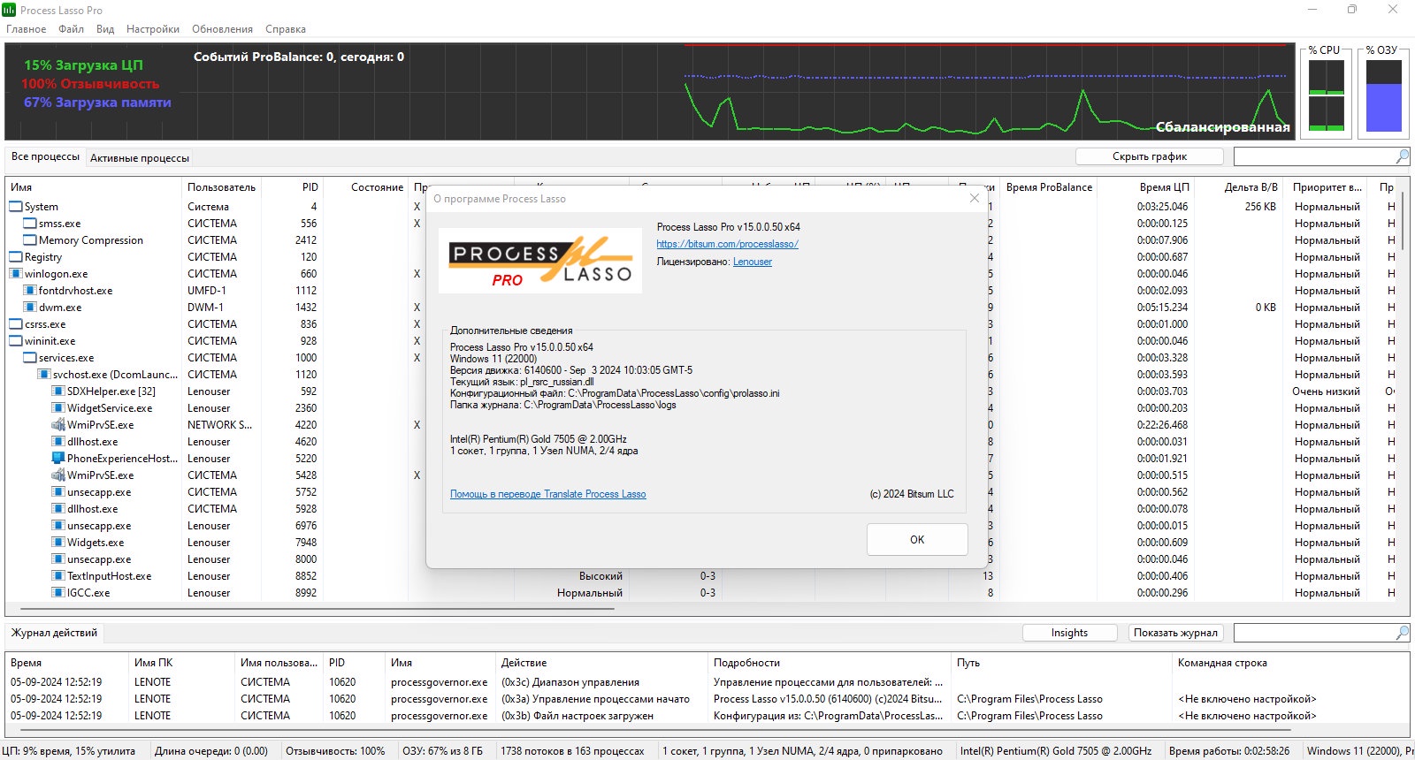This screenshot has height=760, width=1415.
Task: Select the services.exe process row
Action: (66, 358)
